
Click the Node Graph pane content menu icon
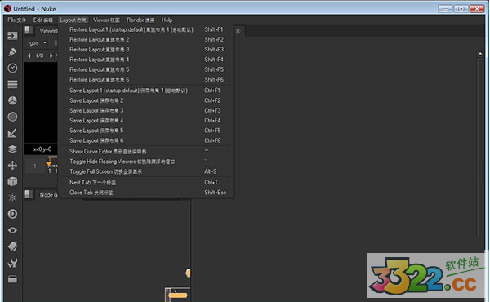coord(29,194)
